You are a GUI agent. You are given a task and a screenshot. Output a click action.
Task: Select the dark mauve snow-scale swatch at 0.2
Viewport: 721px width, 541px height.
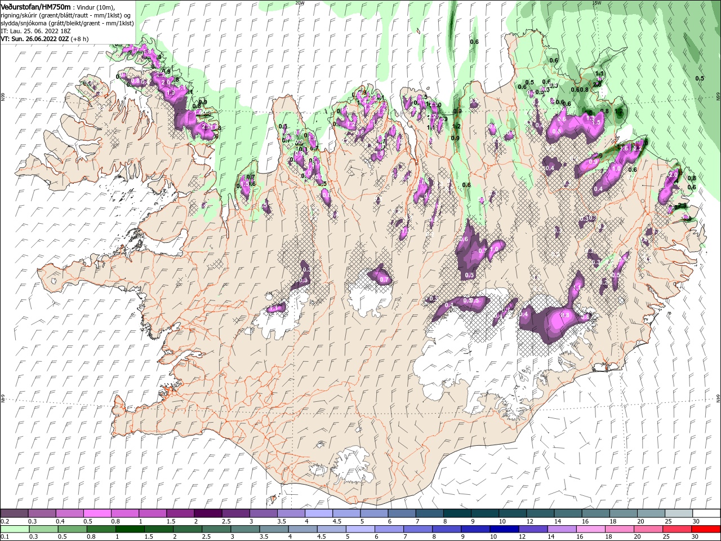tap(15, 513)
